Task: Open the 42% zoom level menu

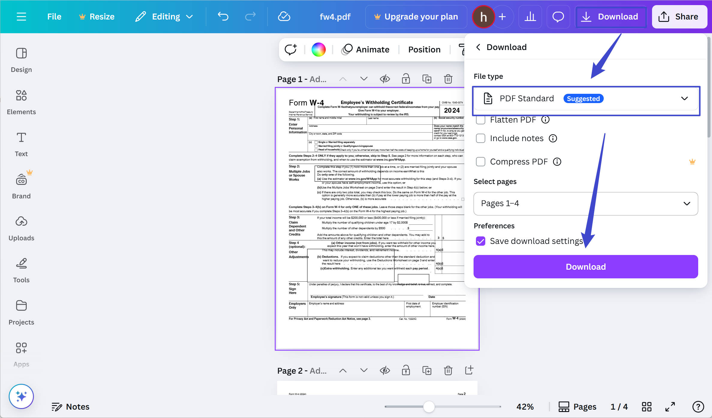Action: pyautogui.click(x=525, y=407)
